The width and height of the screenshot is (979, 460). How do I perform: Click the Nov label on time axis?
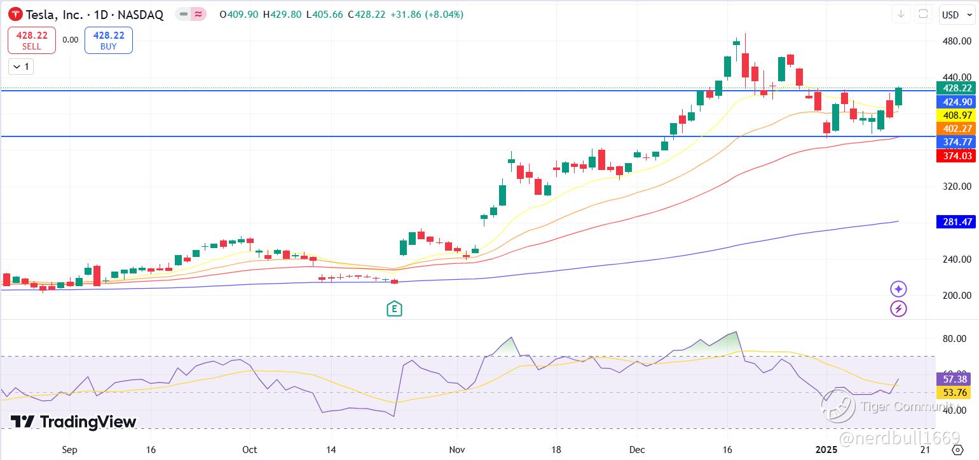457,450
